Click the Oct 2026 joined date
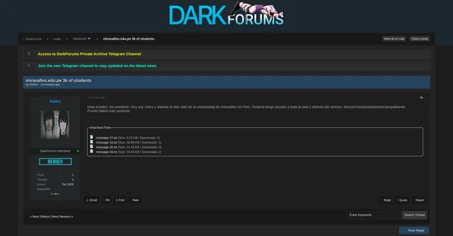Image resolution: width=453 pixels, height=236 pixels. click(x=67, y=184)
